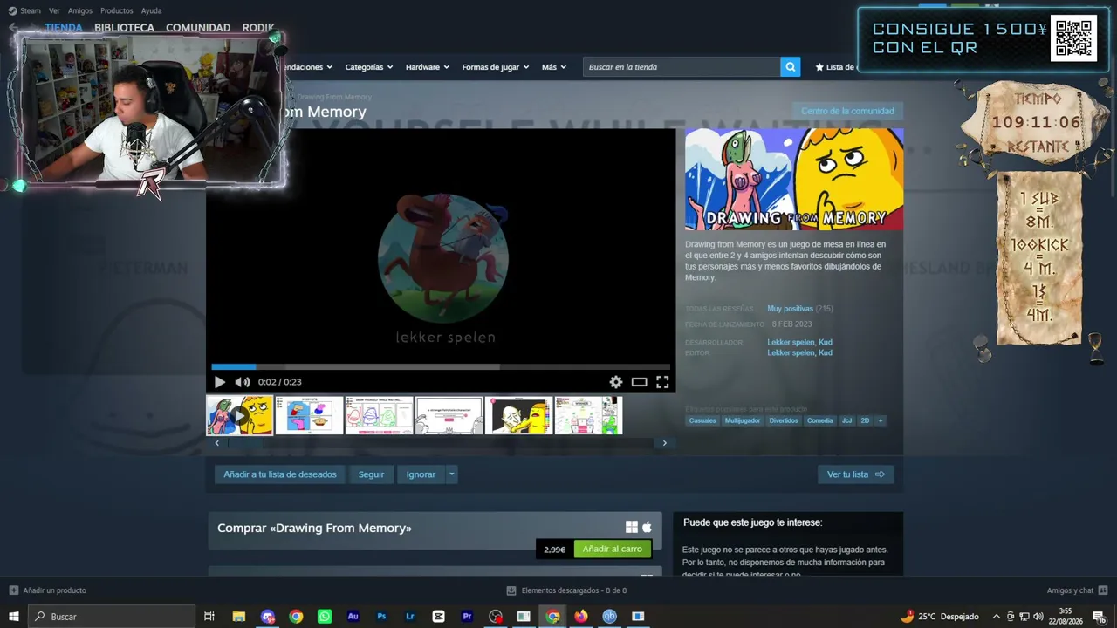The image size is (1117, 628).
Task: Select the JcJ tag
Action: tap(846, 420)
